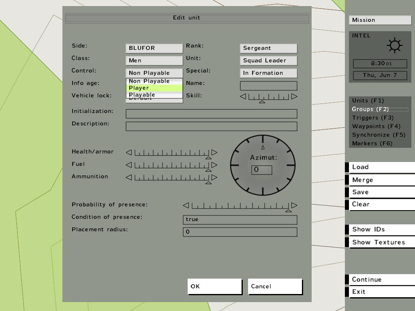Click the Save mission button

[x=380, y=192]
